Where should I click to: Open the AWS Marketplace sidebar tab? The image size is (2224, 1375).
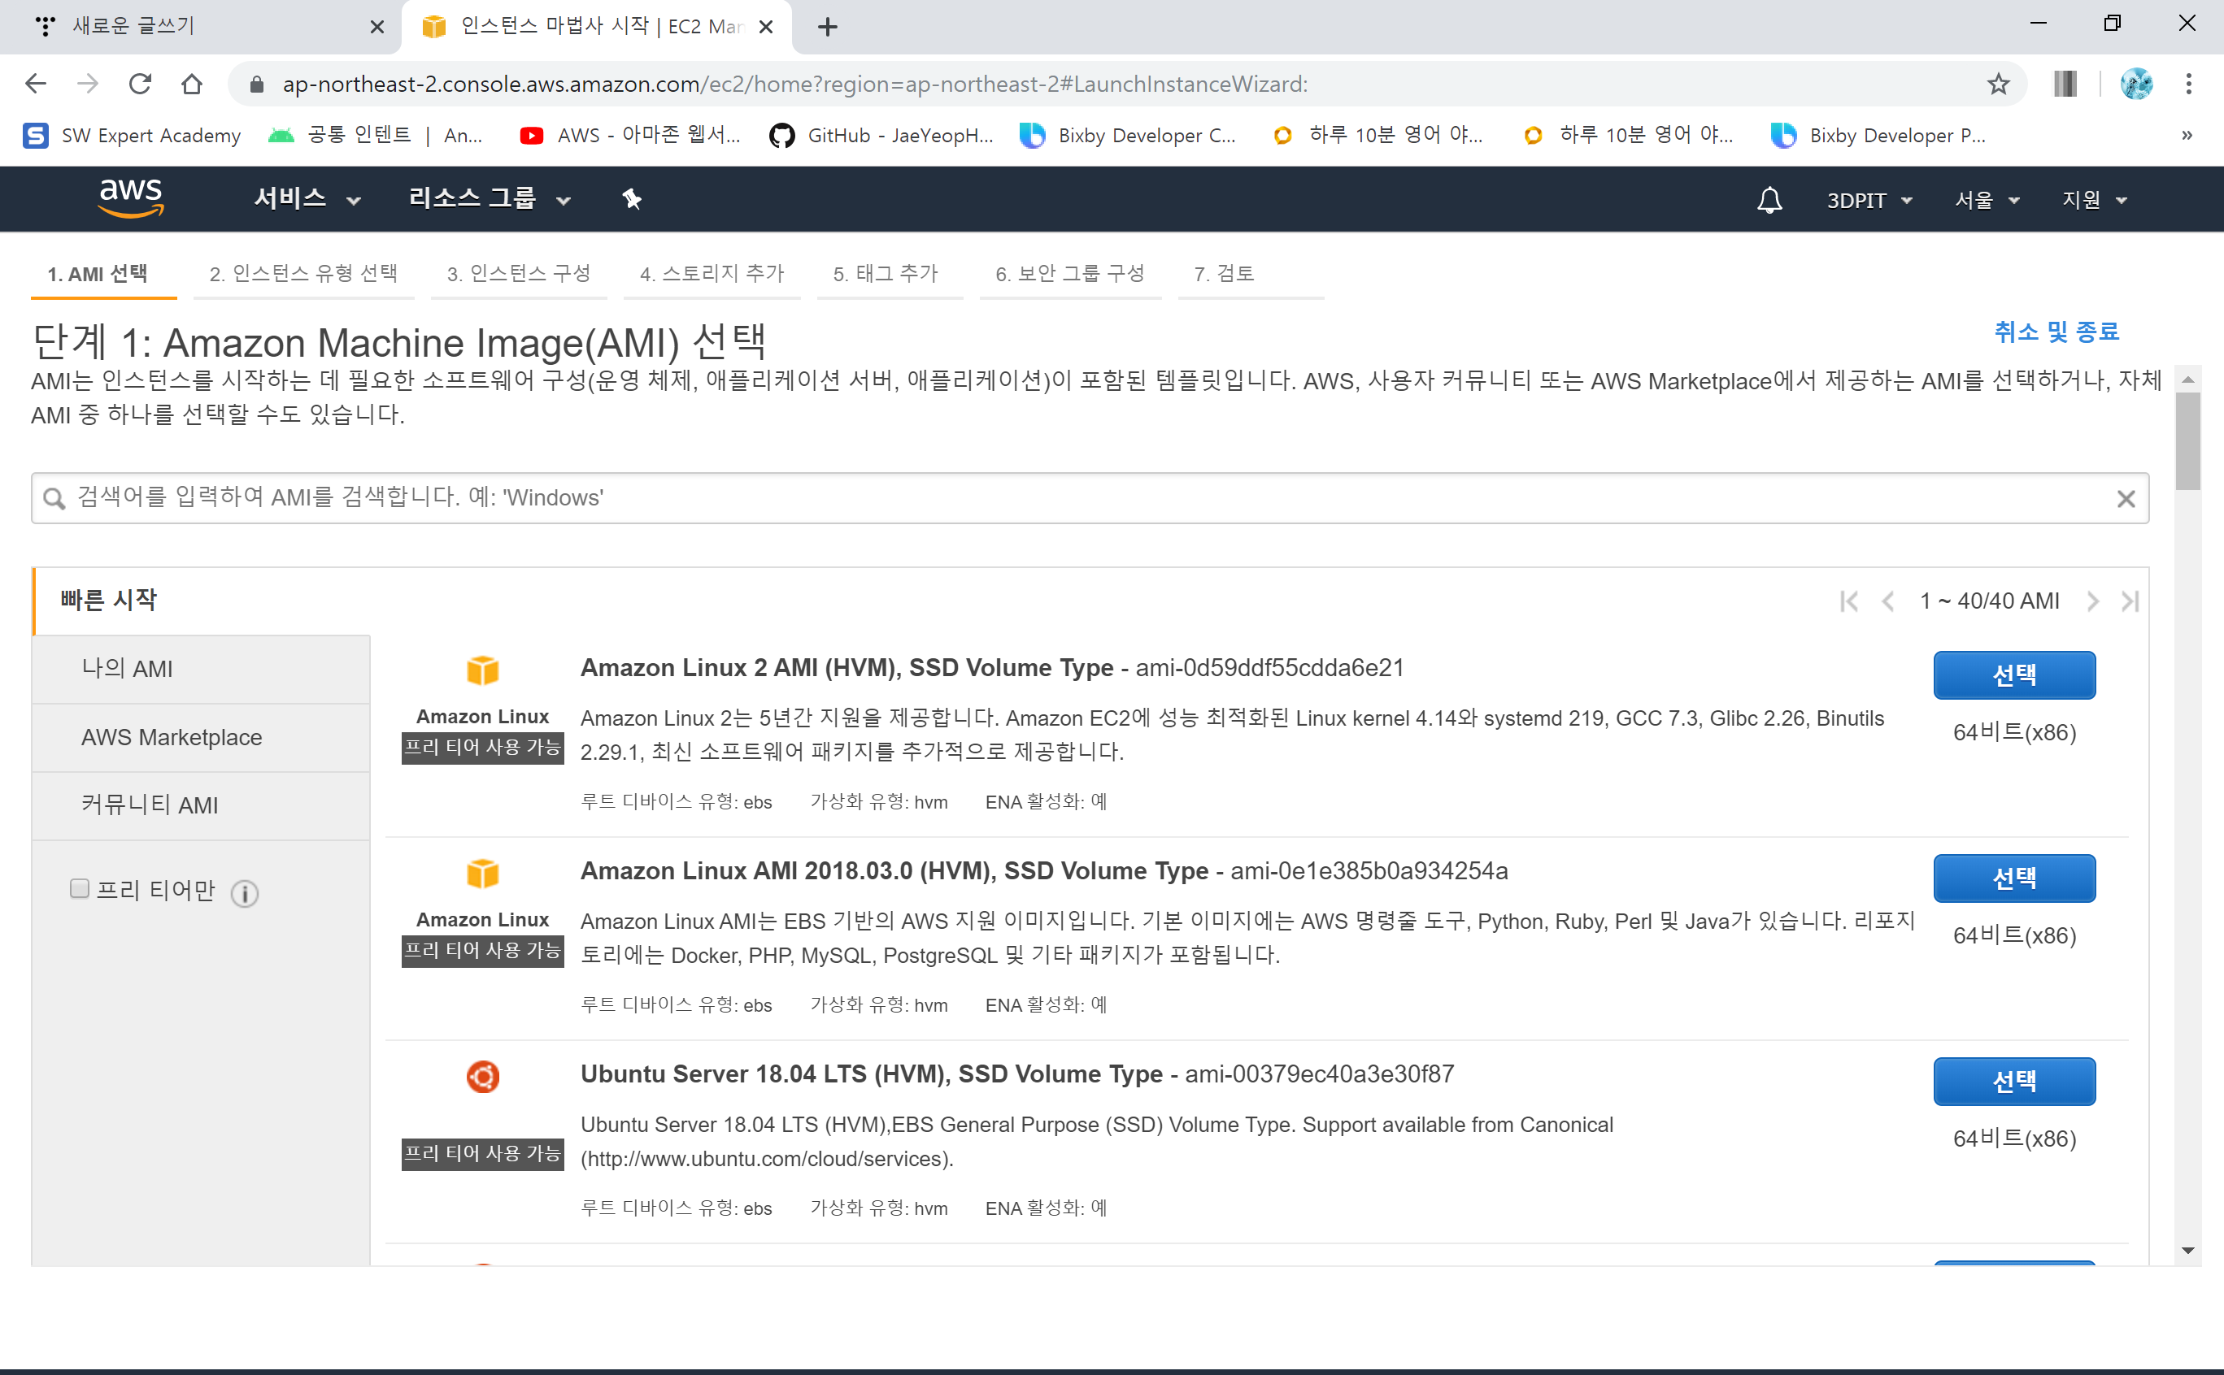pos(172,738)
